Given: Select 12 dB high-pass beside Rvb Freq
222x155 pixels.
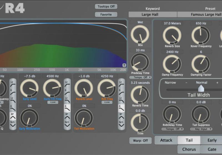Looking at the screenshot, I should (121, 84).
